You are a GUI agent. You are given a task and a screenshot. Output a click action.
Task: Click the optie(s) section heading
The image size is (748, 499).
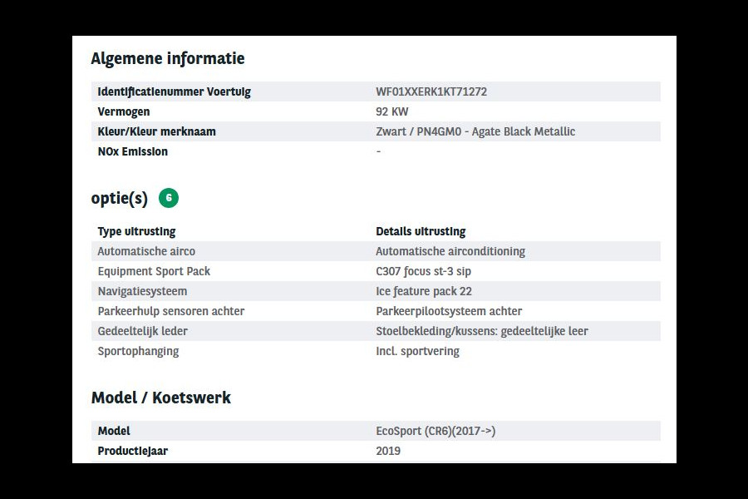pos(119,199)
